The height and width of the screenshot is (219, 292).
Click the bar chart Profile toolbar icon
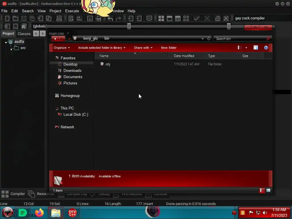point(218,18)
